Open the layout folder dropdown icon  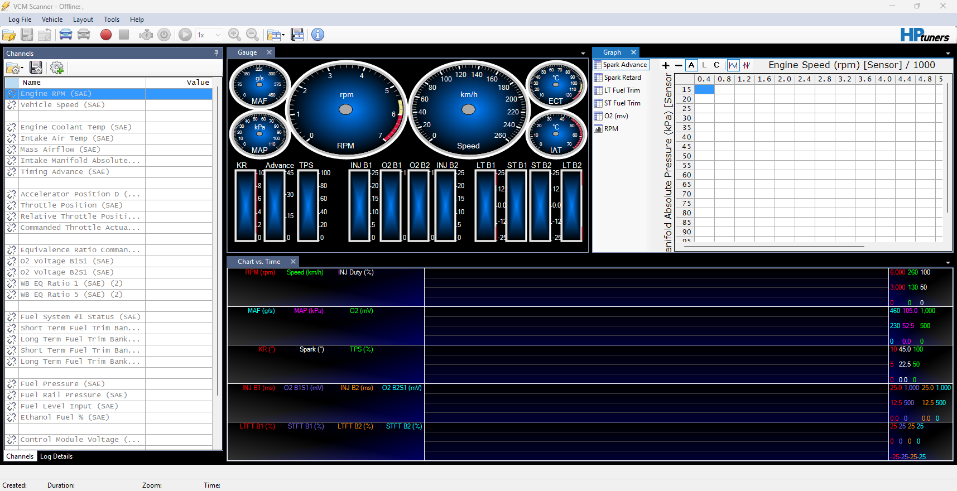click(x=276, y=35)
